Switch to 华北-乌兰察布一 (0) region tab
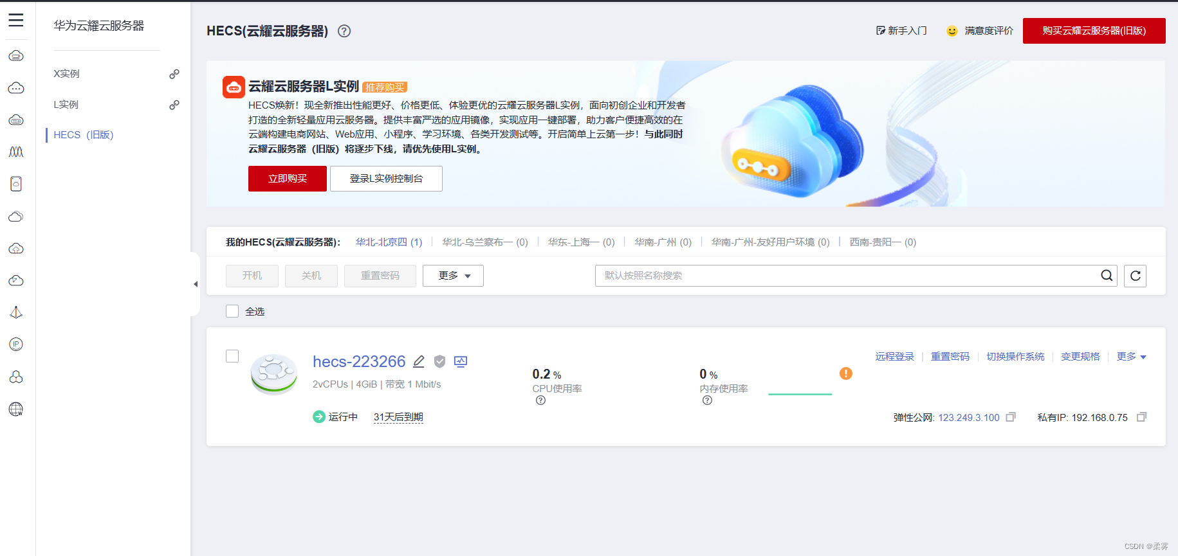 (485, 242)
